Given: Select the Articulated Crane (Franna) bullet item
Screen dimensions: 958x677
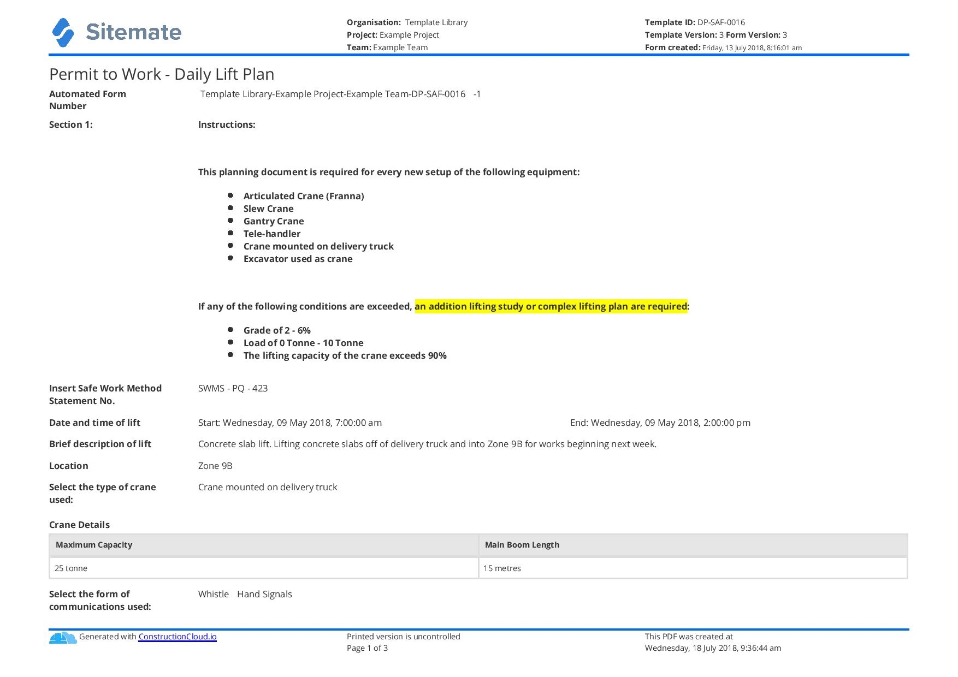Looking at the screenshot, I should point(303,196).
